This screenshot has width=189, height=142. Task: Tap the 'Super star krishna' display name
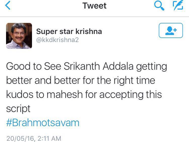69,31
